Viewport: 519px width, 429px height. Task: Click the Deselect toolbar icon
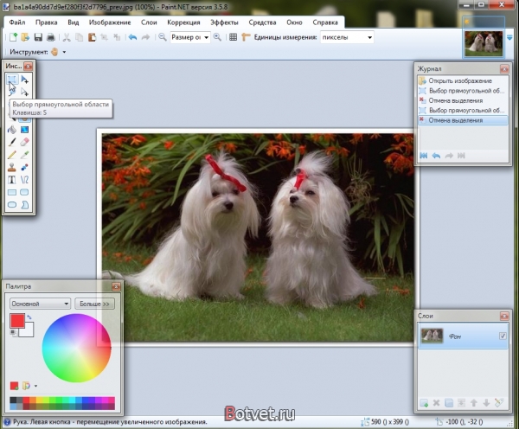coord(117,37)
